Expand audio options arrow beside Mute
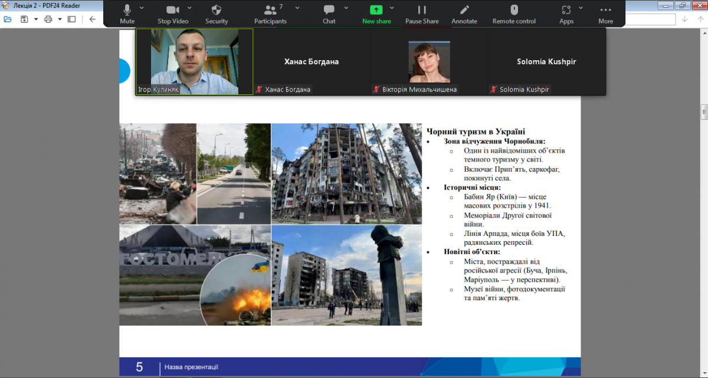 point(142,8)
